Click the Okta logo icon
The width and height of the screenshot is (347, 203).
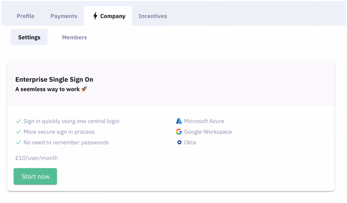[179, 142]
